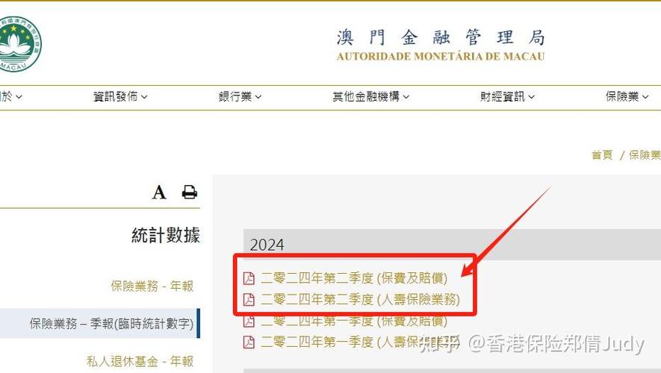
Task: Click the 統計數據 sidebar heading
Action: click(x=166, y=235)
